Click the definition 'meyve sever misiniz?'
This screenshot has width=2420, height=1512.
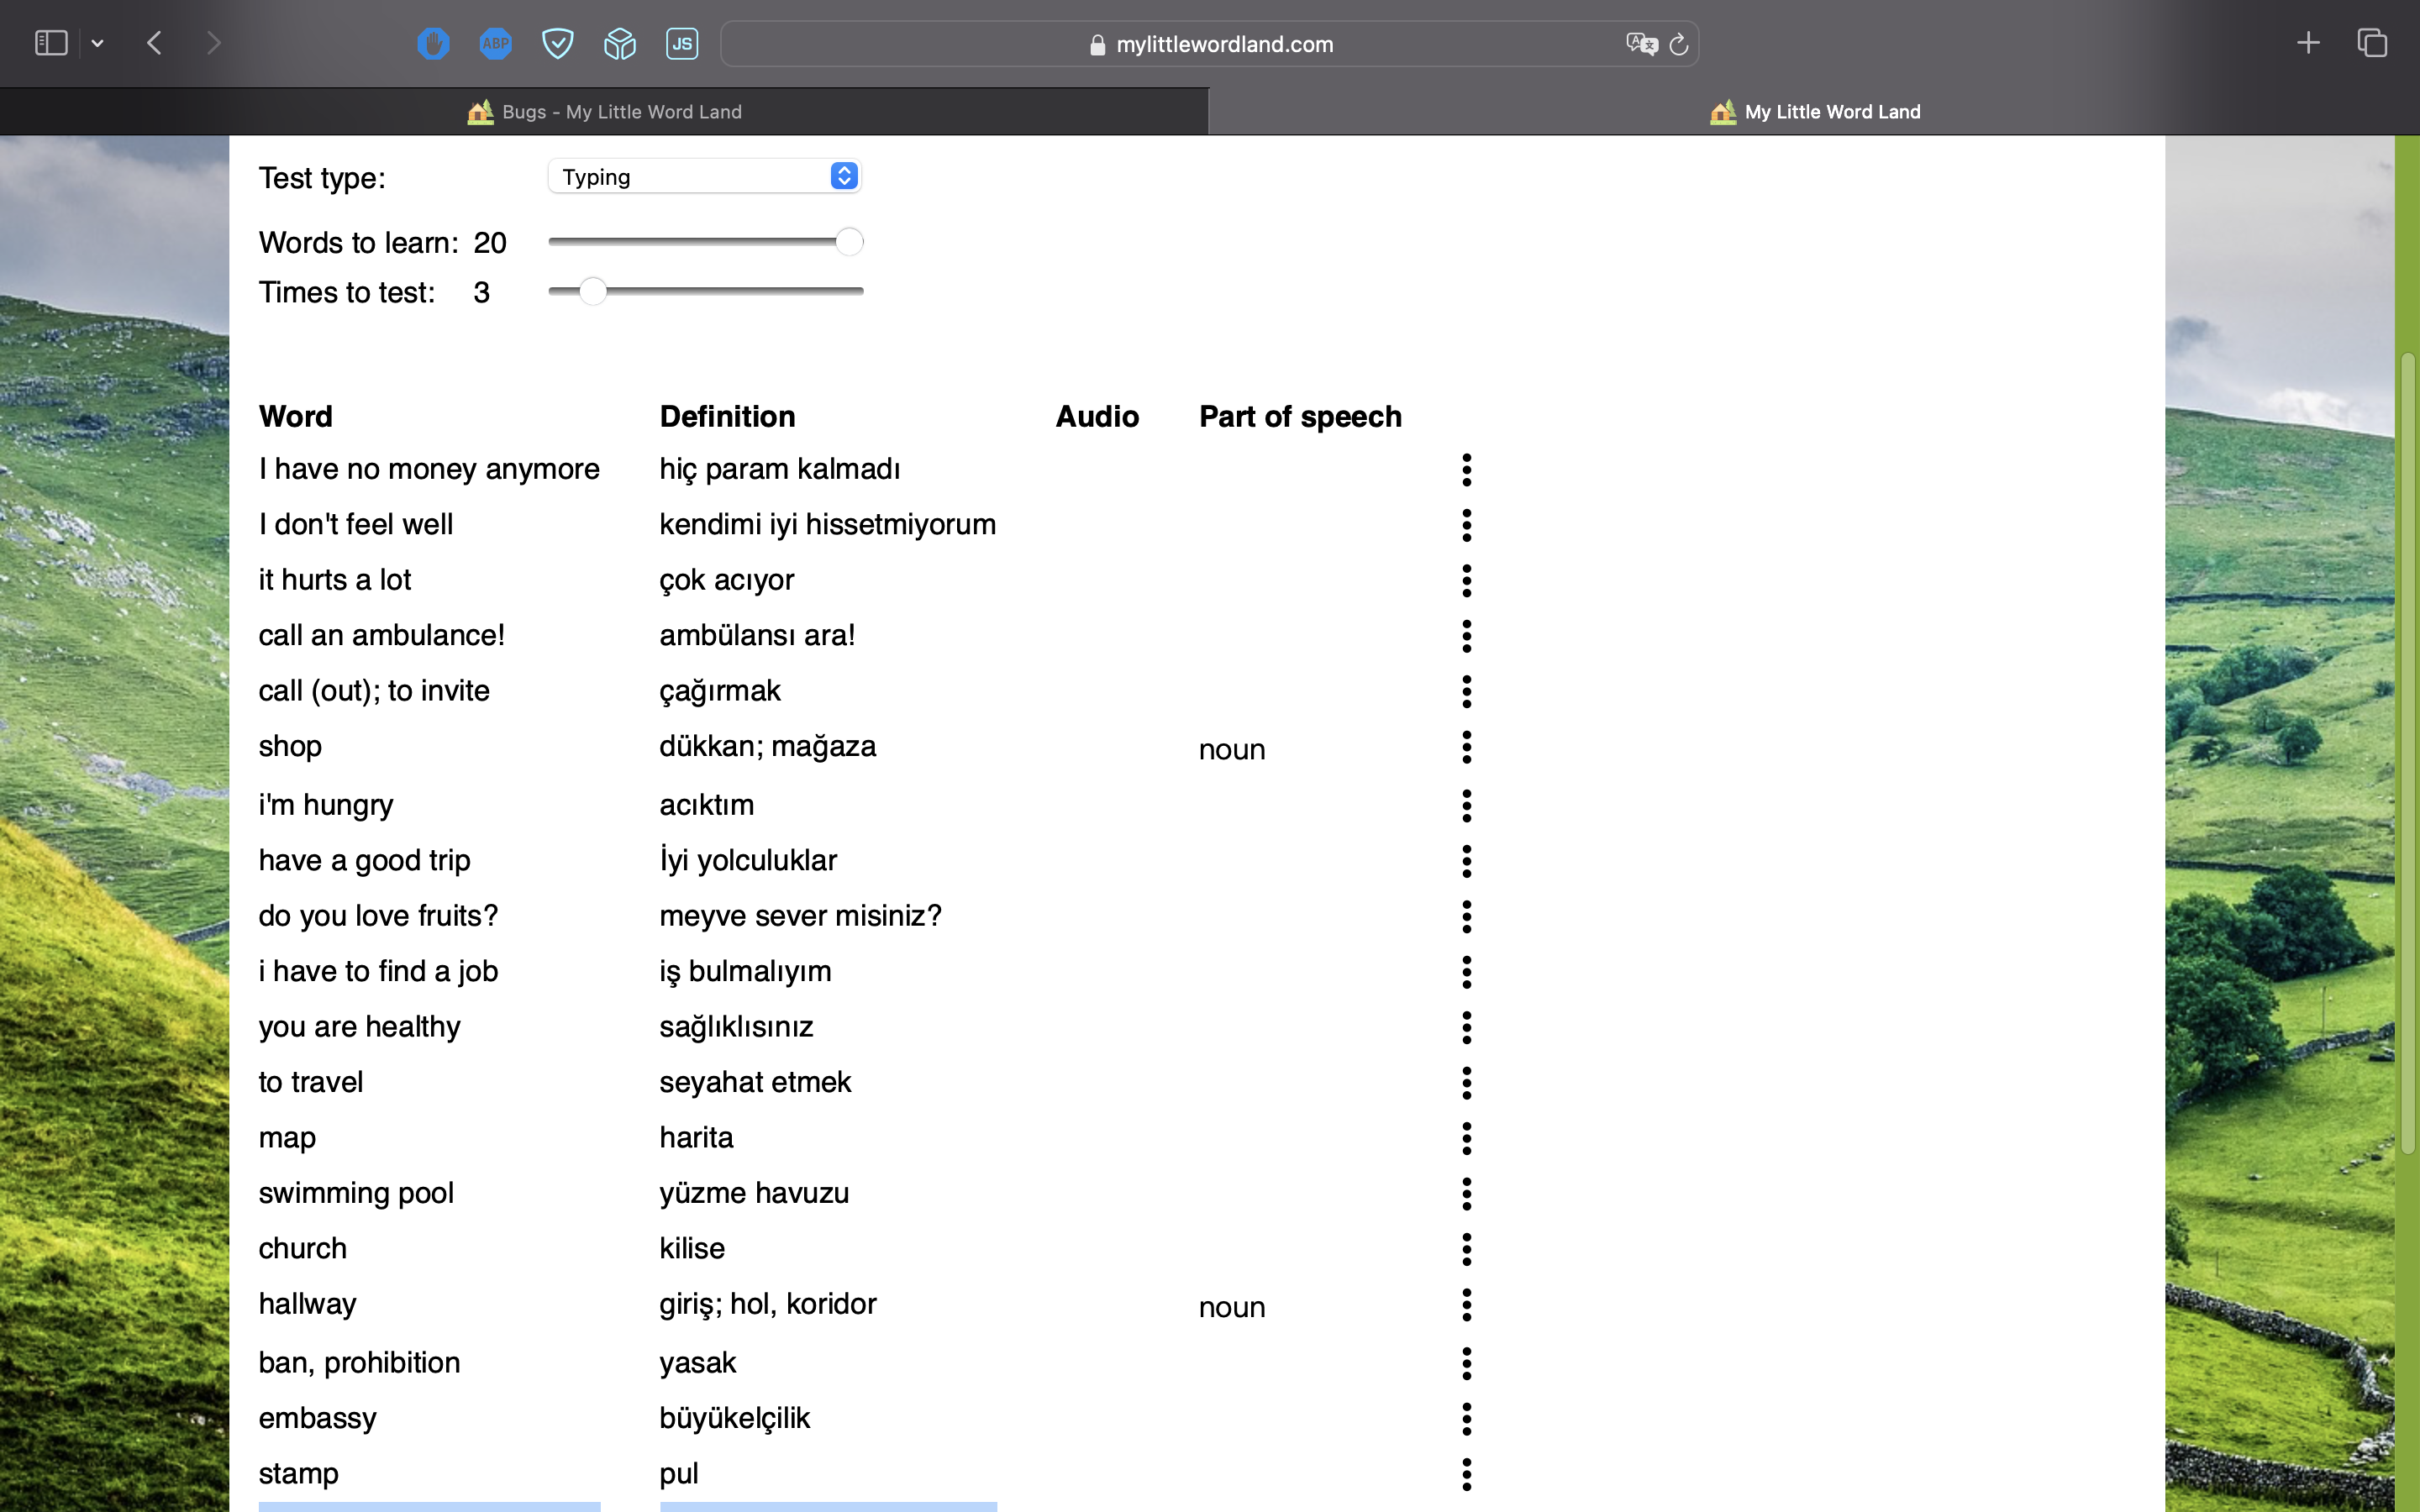pos(800,916)
